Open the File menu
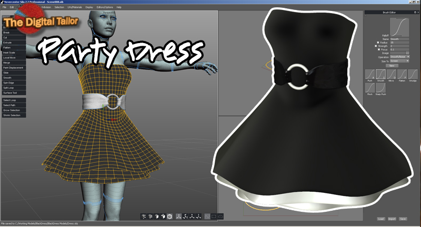This screenshot has width=421, height=227. (x=4, y=7)
